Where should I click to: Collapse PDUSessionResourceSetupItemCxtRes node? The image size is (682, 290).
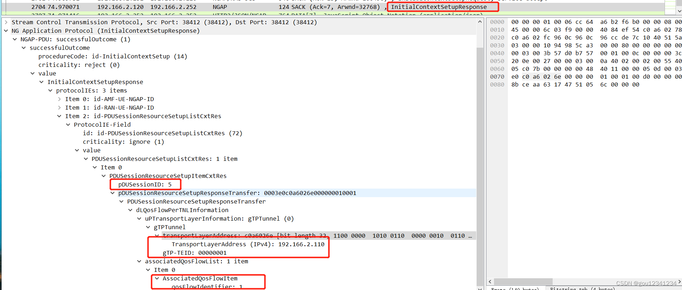click(104, 176)
